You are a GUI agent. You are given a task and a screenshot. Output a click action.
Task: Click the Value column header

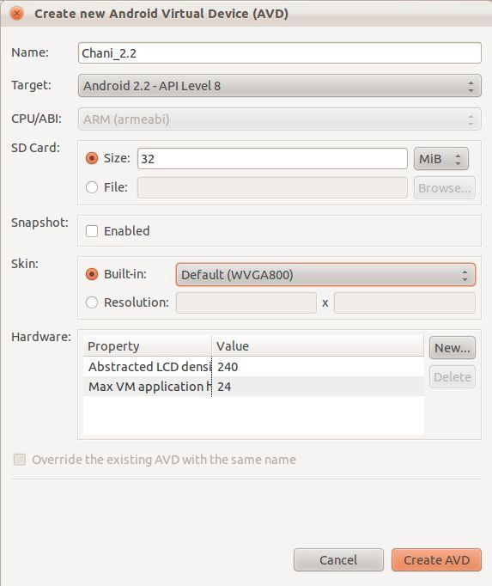click(x=318, y=346)
